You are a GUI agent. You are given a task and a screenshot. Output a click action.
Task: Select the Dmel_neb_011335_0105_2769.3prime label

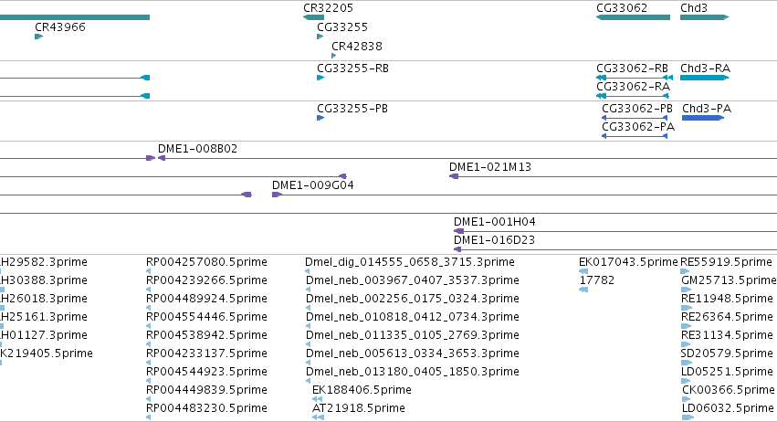point(413,335)
